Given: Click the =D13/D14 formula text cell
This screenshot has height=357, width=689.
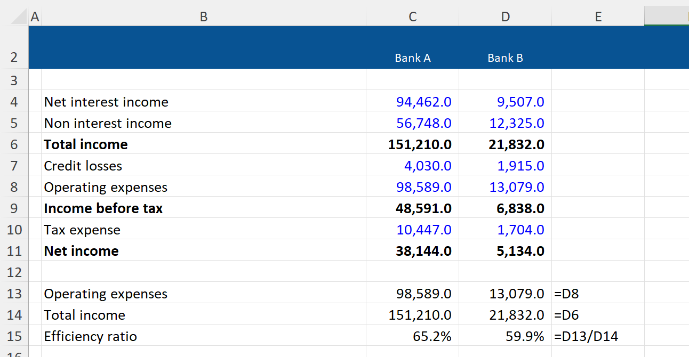Looking at the screenshot, I should point(586,336).
